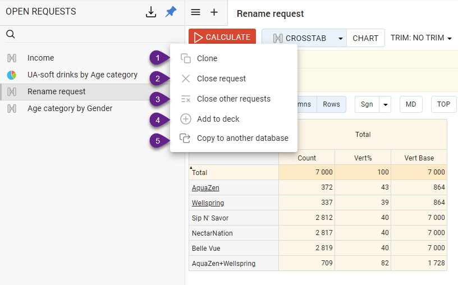Screen dimensions: 458x285
Task: Click Add to deck menu entry
Action: pos(218,119)
